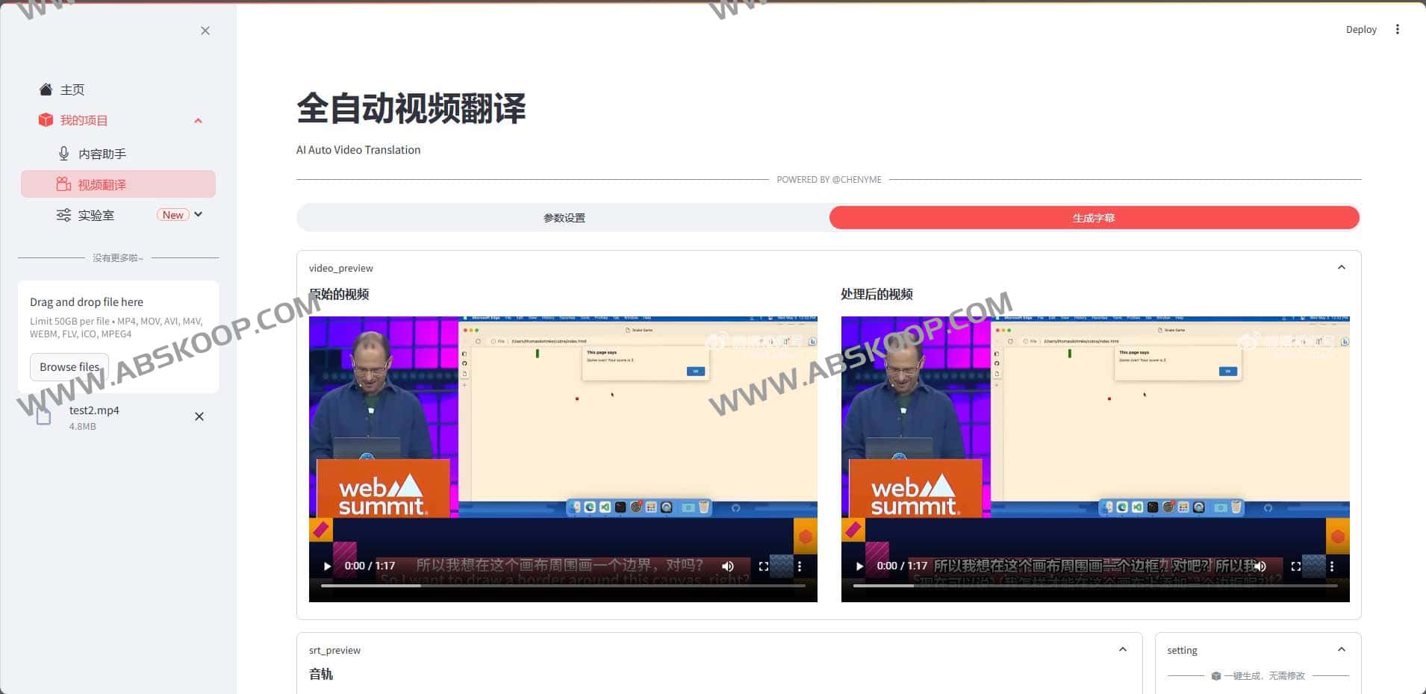Expand the 实验室 dropdown arrow
1426x694 pixels.
[199, 214]
